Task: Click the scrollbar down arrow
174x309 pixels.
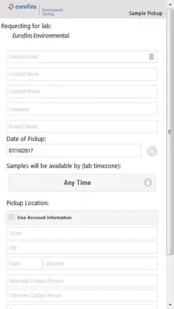Action: tap(170, 305)
